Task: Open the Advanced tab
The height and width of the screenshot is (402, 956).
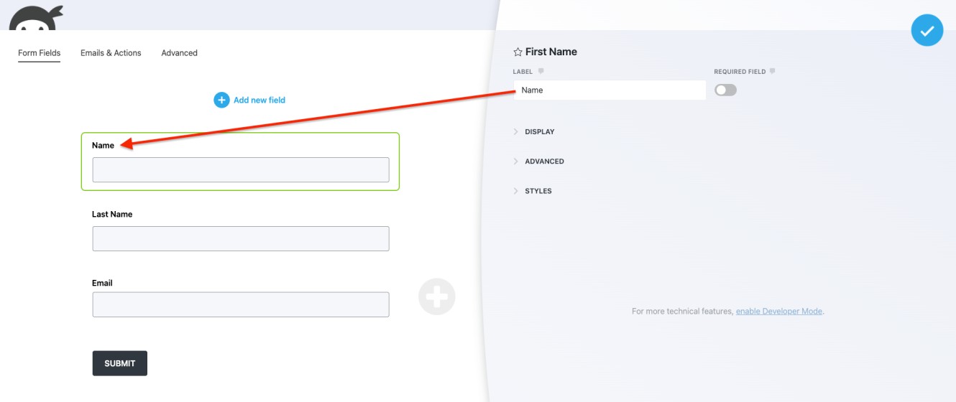Action: click(179, 53)
